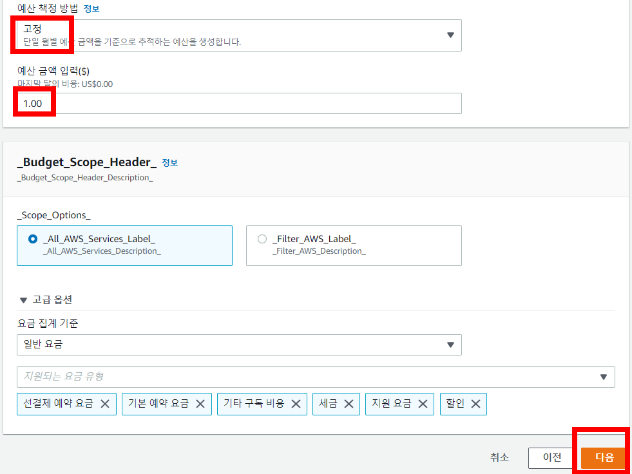Screen dimensions: 632x474
Task: Remove the 기본 예약 요금 tag
Action: [200, 404]
